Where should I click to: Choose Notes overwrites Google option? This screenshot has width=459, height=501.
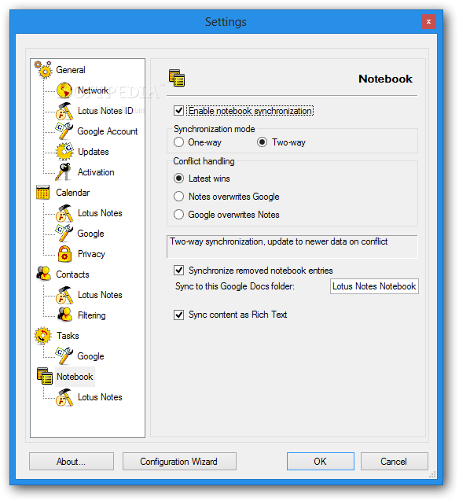(x=178, y=197)
